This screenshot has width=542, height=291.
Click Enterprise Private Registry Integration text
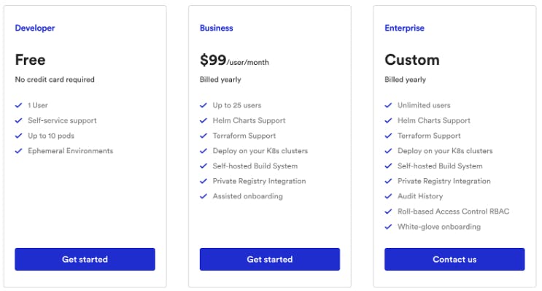(x=444, y=181)
